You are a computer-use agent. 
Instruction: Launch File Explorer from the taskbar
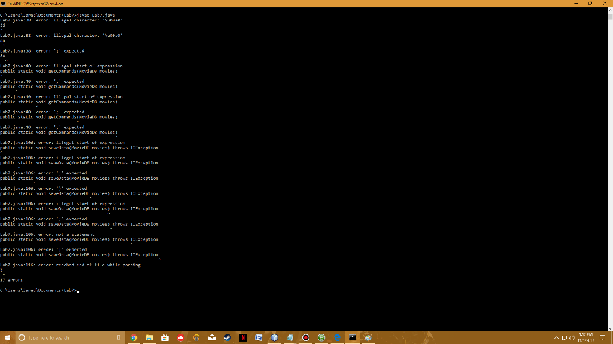point(149,337)
